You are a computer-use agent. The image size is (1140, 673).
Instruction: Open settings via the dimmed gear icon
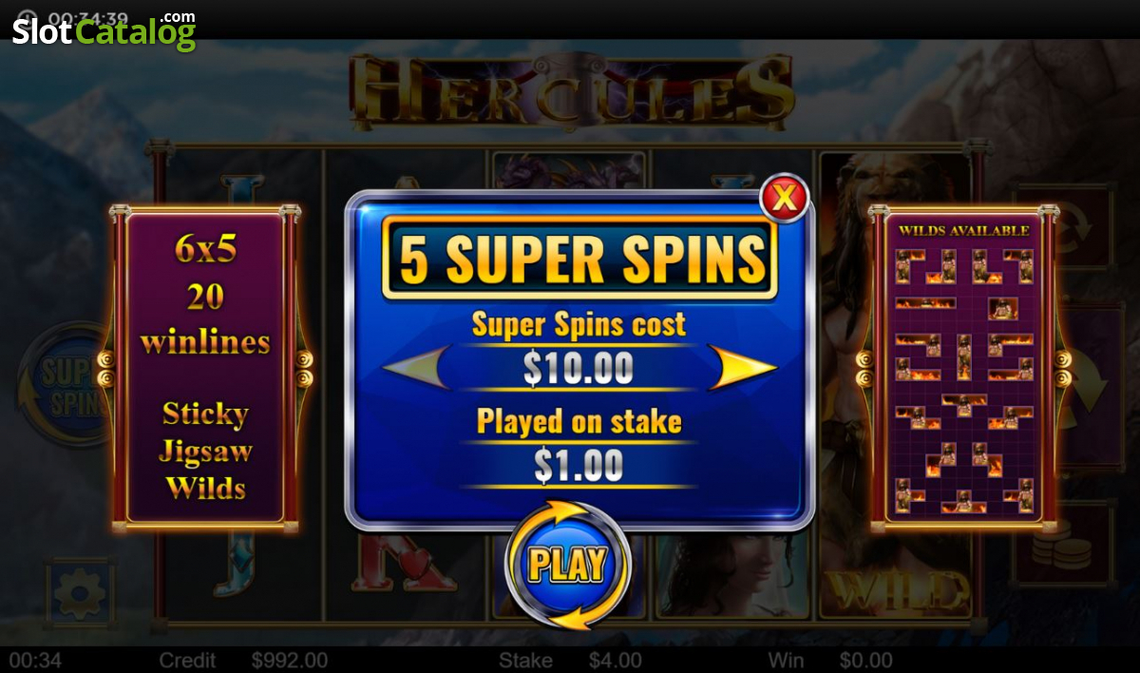[80, 591]
